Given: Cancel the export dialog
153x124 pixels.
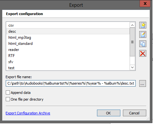Looking at the screenshot, I should tap(134, 113).
